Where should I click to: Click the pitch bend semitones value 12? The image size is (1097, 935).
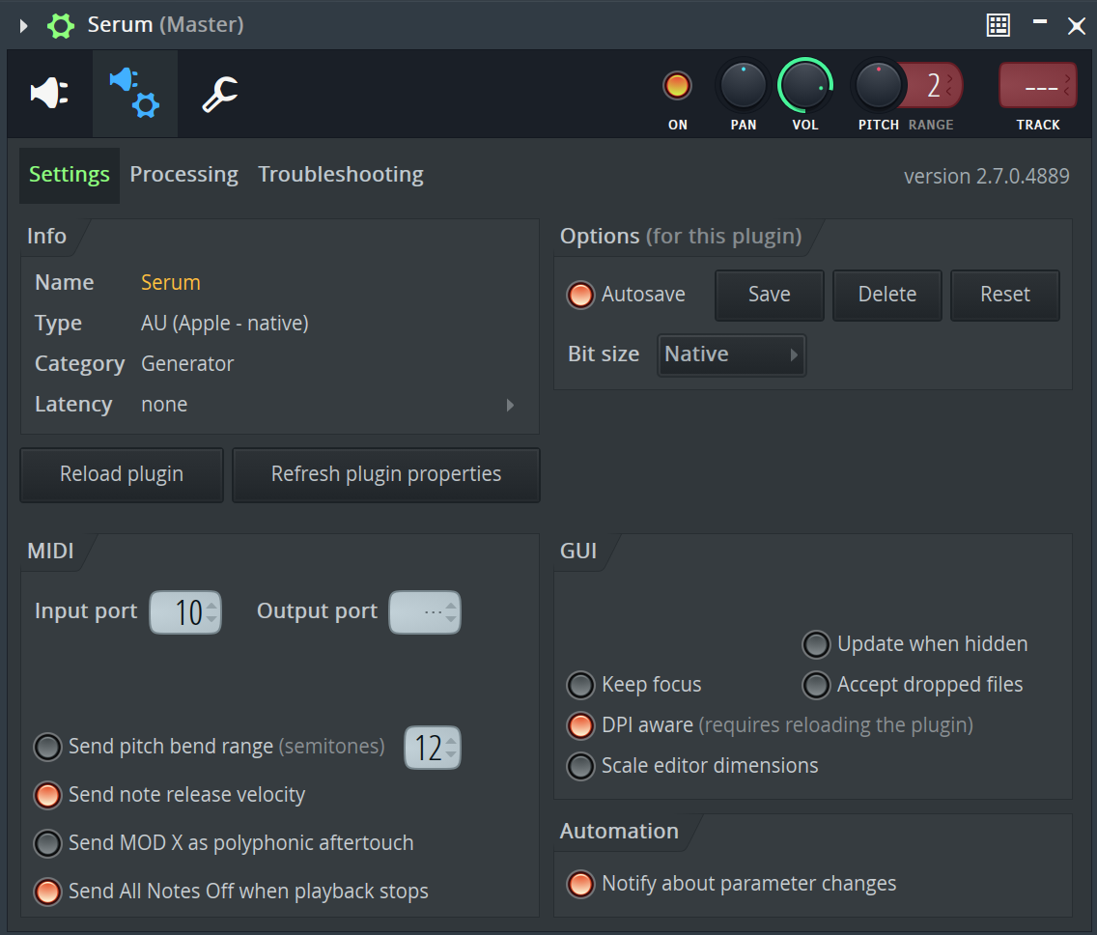coord(433,748)
